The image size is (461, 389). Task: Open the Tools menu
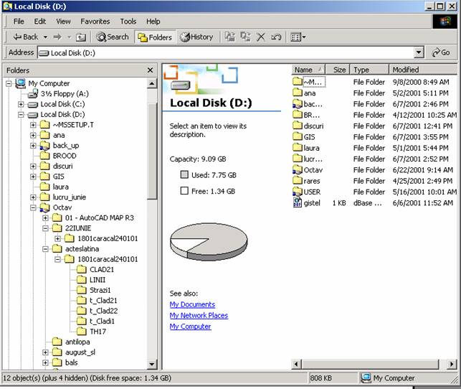coord(128,22)
